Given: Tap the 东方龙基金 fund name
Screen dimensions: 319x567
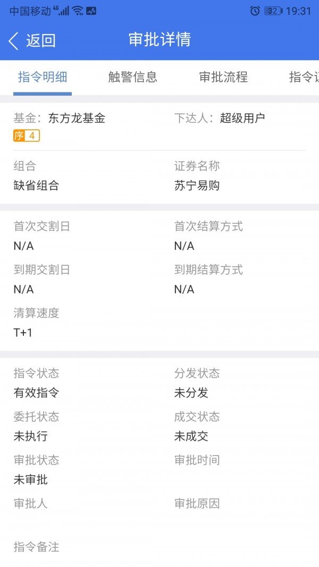Looking at the screenshot, I should coord(77,118).
